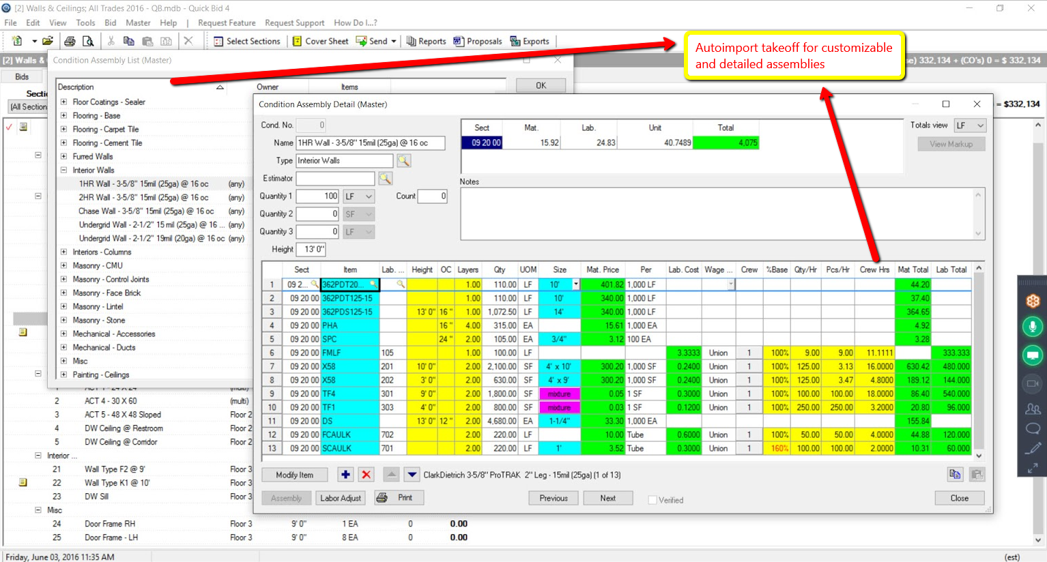Image resolution: width=1047 pixels, height=562 pixels.
Task: Add a new item with the blue plus
Action: pos(346,474)
